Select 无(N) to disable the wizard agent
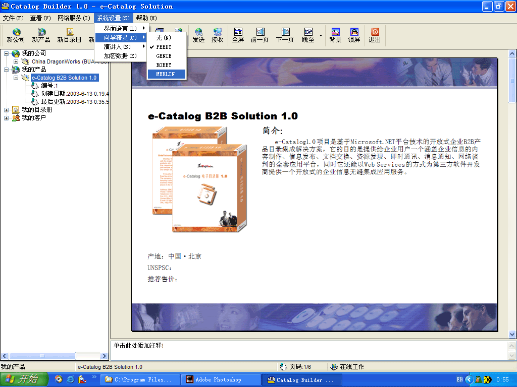Screen dimensions: 517x387 coord(167,37)
